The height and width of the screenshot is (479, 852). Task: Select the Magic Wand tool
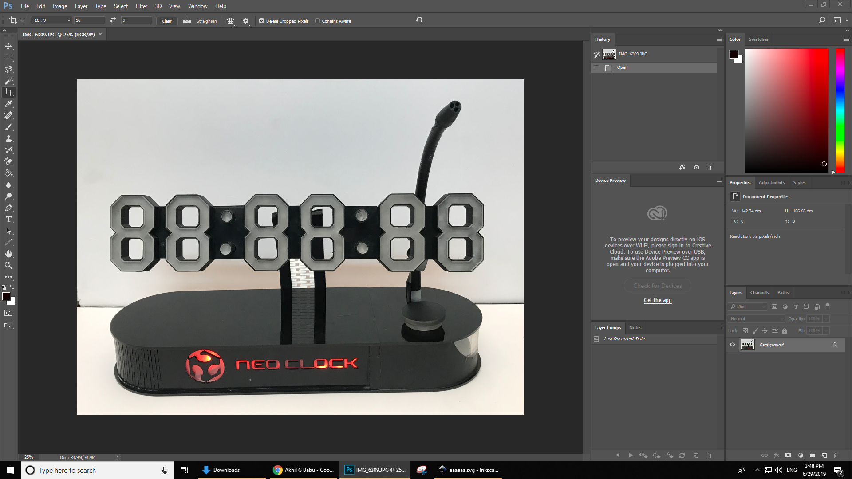(x=8, y=81)
